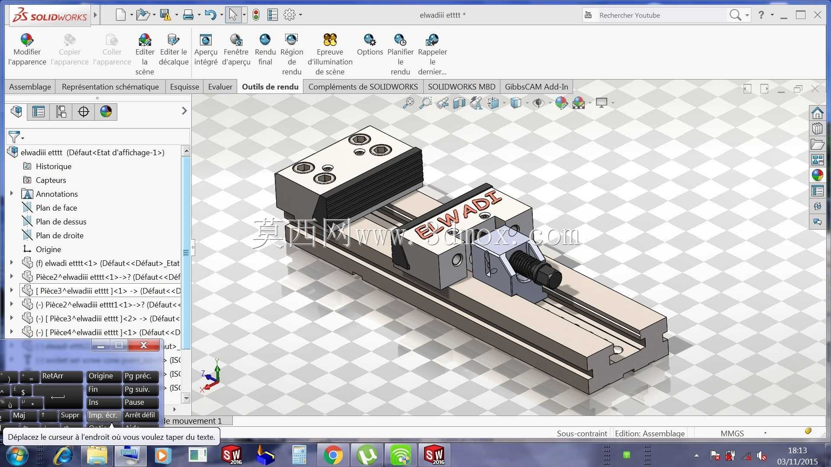Viewport: 831px width, 467px height.
Task: Click the Section View icon
Action: tap(459, 103)
